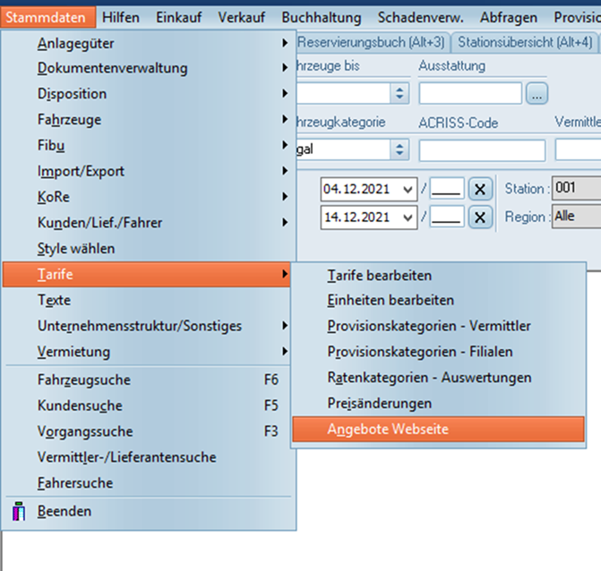601x571 pixels.
Task: Choose Tarife bearbeiten from submenu
Action: 379,276
